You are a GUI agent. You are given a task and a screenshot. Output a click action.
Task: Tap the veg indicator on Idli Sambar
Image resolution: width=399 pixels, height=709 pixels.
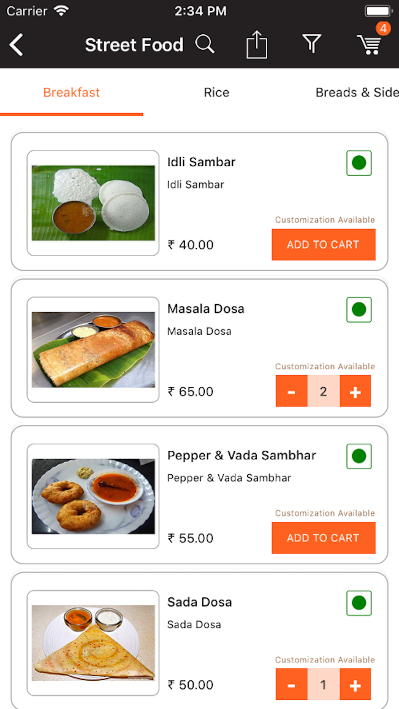[359, 163]
